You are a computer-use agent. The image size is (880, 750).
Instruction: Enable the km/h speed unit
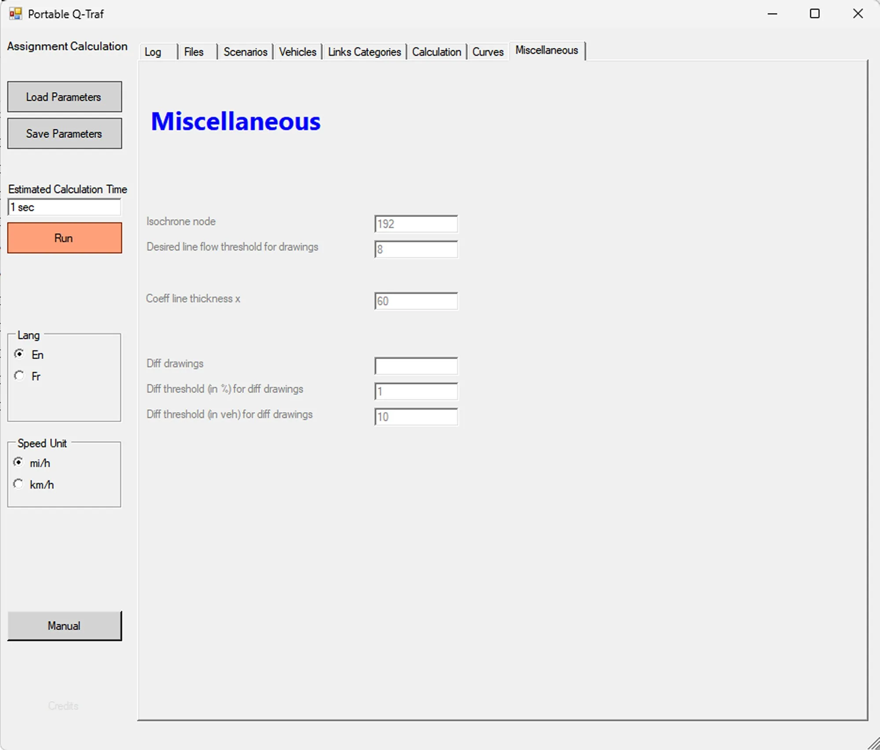tap(19, 484)
